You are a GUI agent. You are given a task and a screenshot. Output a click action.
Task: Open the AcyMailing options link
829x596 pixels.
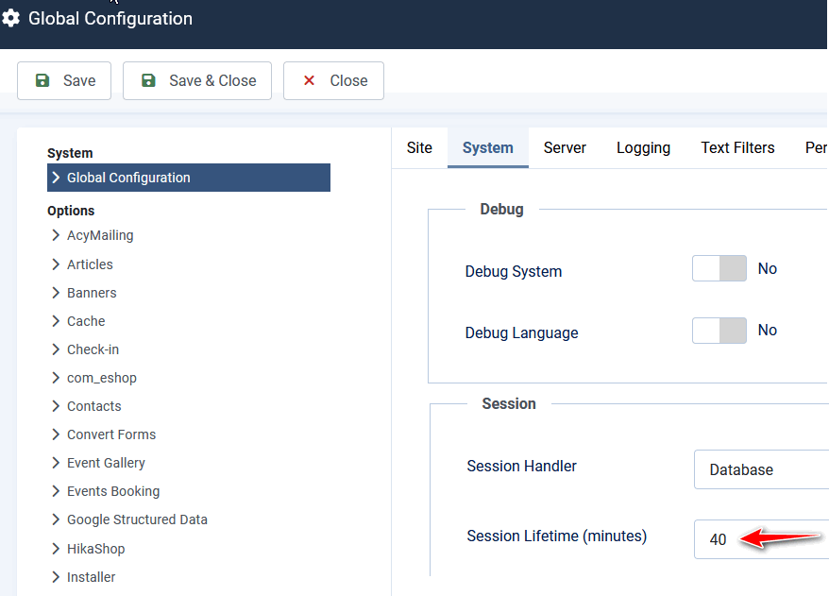(x=100, y=235)
